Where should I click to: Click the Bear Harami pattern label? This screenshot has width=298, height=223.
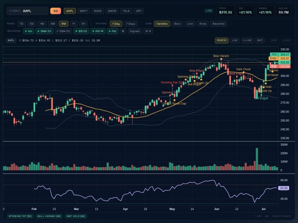(221, 56)
